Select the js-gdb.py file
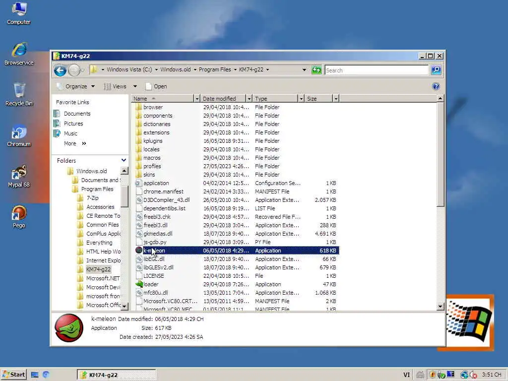Image resolution: width=508 pixels, height=381 pixels. tap(155, 242)
